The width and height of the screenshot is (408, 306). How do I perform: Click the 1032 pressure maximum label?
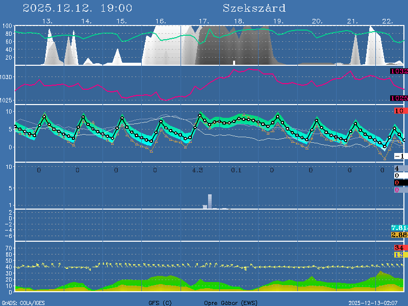click(399, 71)
